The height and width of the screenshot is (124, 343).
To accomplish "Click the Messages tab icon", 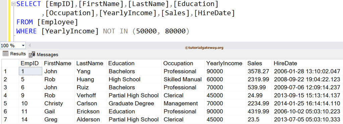I will point(32,54).
